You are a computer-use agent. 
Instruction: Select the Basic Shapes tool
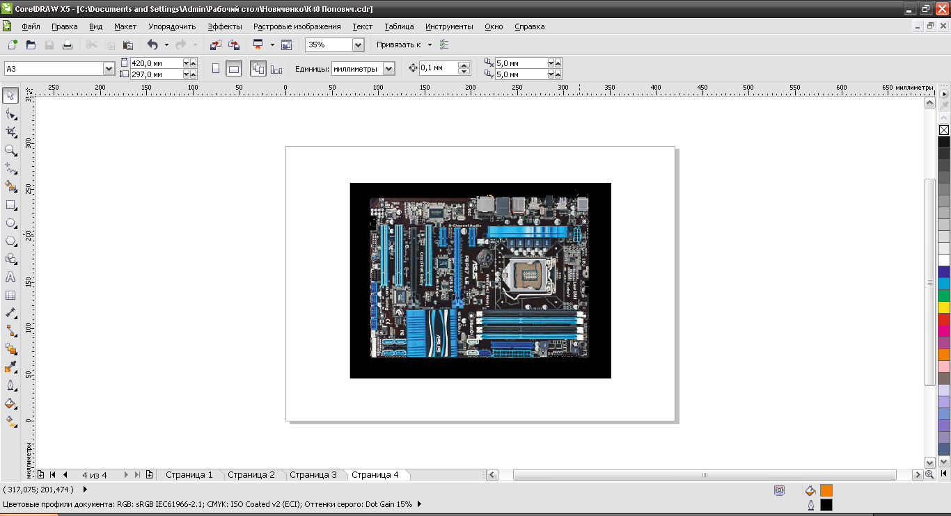pos(11,259)
